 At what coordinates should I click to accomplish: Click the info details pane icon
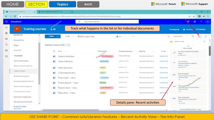199,37
